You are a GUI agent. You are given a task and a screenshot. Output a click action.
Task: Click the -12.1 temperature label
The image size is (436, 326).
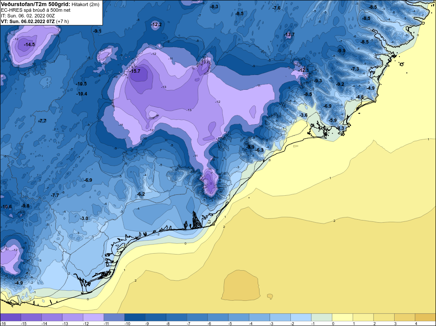coord(303,70)
